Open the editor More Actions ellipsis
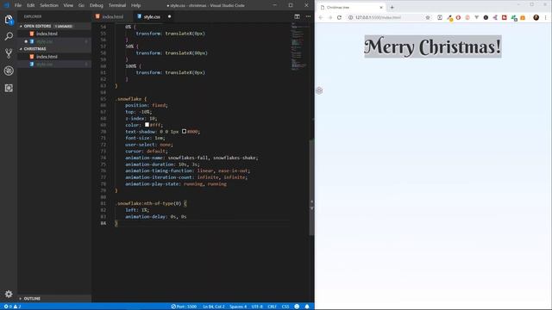Image resolution: width=552 pixels, height=310 pixels. (x=308, y=16)
